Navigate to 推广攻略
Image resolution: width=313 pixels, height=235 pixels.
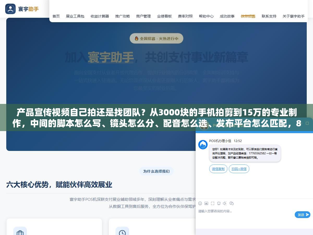123,16
